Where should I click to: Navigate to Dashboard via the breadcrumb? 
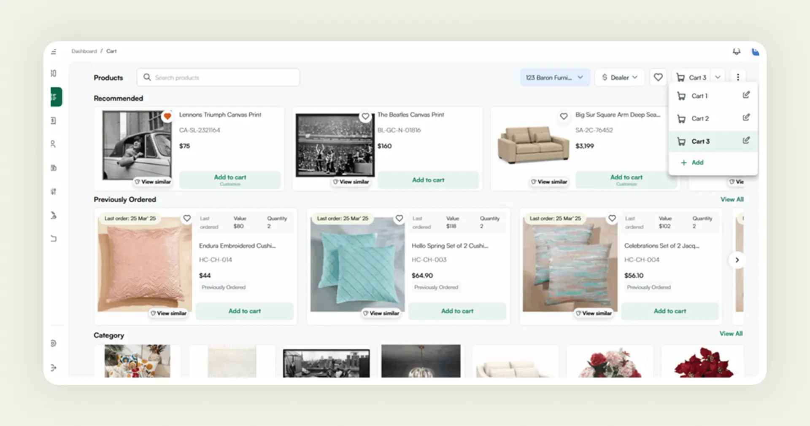pyautogui.click(x=84, y=51)
